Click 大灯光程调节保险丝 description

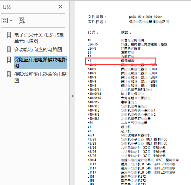tap(136, 98)
